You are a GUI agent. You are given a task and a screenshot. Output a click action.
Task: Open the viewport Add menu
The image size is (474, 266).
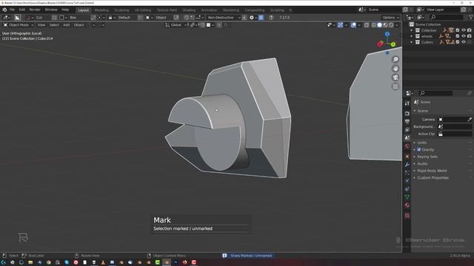click(66, 25)
